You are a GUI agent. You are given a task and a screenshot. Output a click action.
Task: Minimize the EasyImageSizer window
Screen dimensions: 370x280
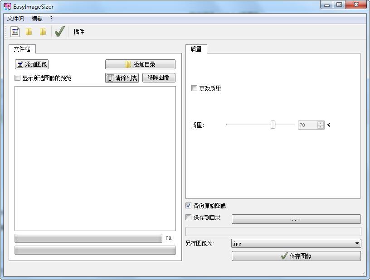(x=327, y=5)
